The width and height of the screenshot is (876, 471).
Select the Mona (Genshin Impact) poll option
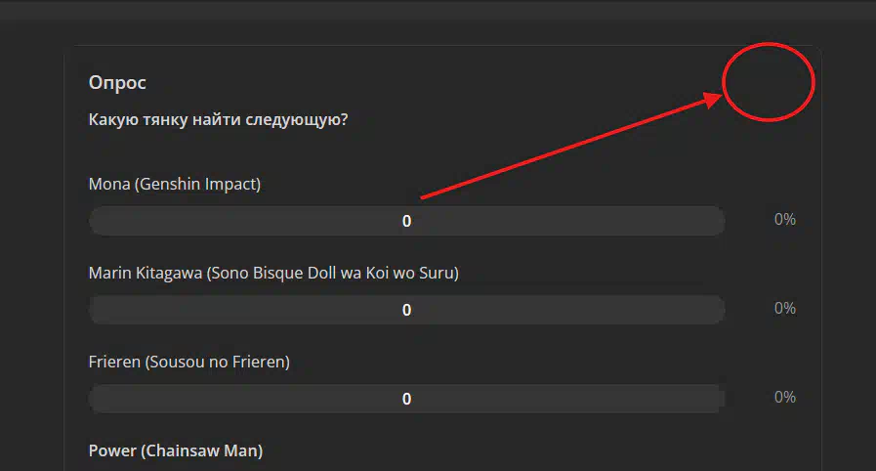[x=174, y=184]
